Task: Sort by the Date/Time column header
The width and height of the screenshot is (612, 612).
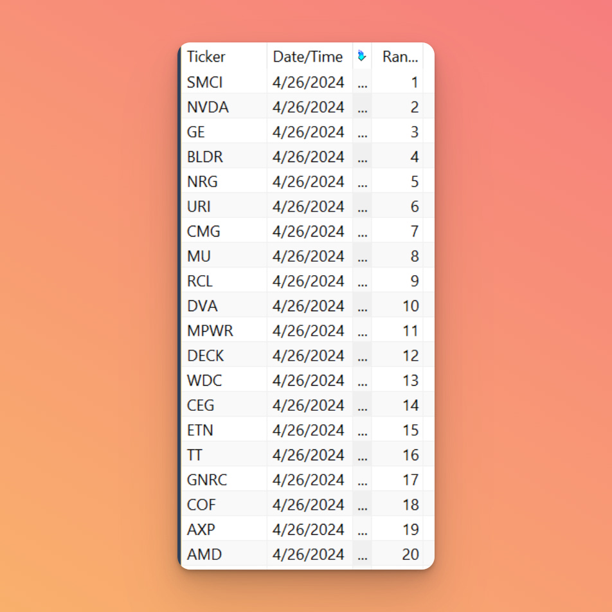Action: pyautogui.click(x=309, y=56)
